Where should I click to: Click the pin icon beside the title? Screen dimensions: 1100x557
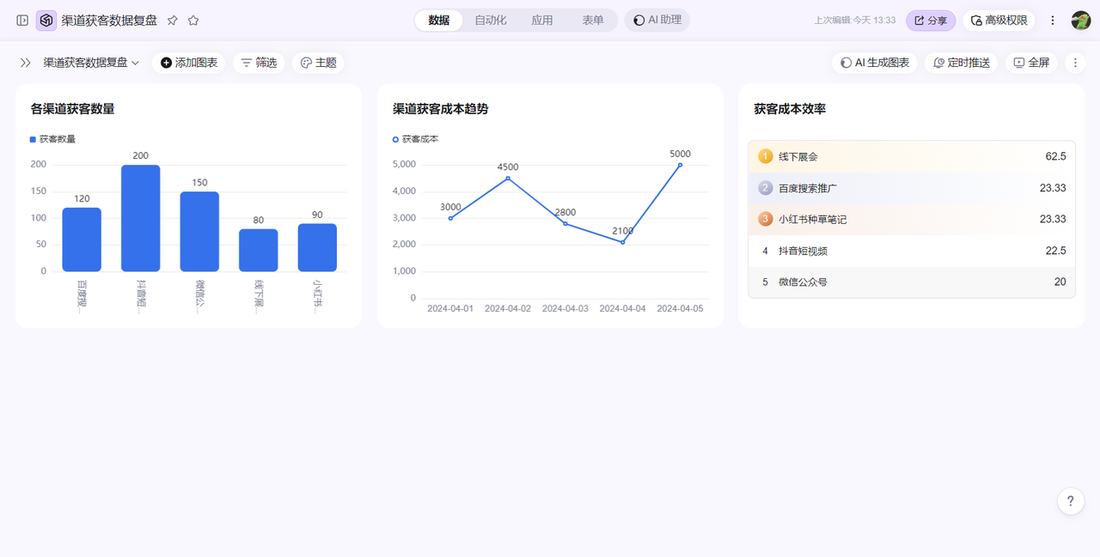172,20
